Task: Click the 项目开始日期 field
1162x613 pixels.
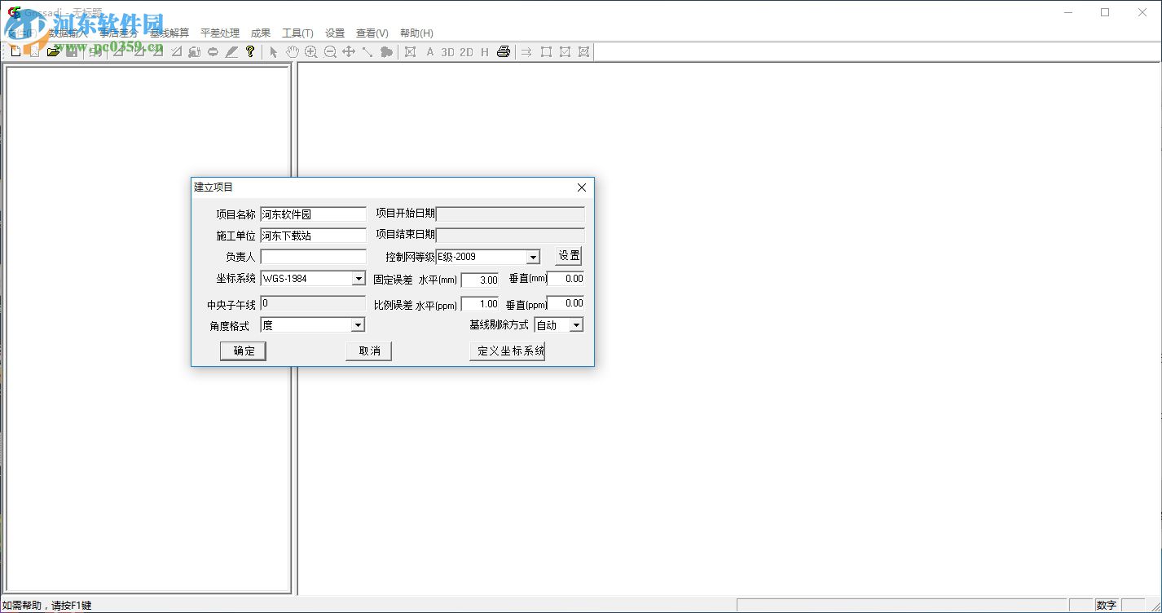Action: [x=510, y=214]
